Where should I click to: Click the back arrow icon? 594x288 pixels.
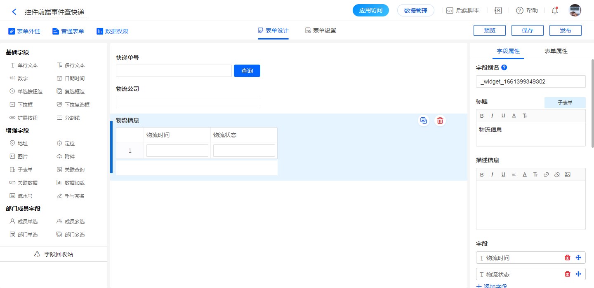14,12
